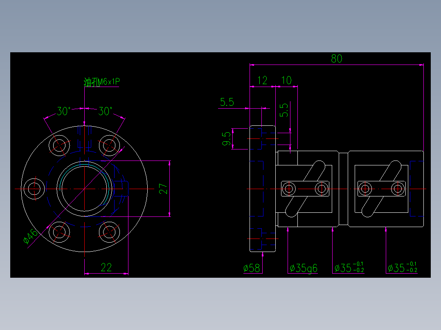Click the 12 width dimension
The width and height of the screenshot is (441, 330).
(262, 80)
